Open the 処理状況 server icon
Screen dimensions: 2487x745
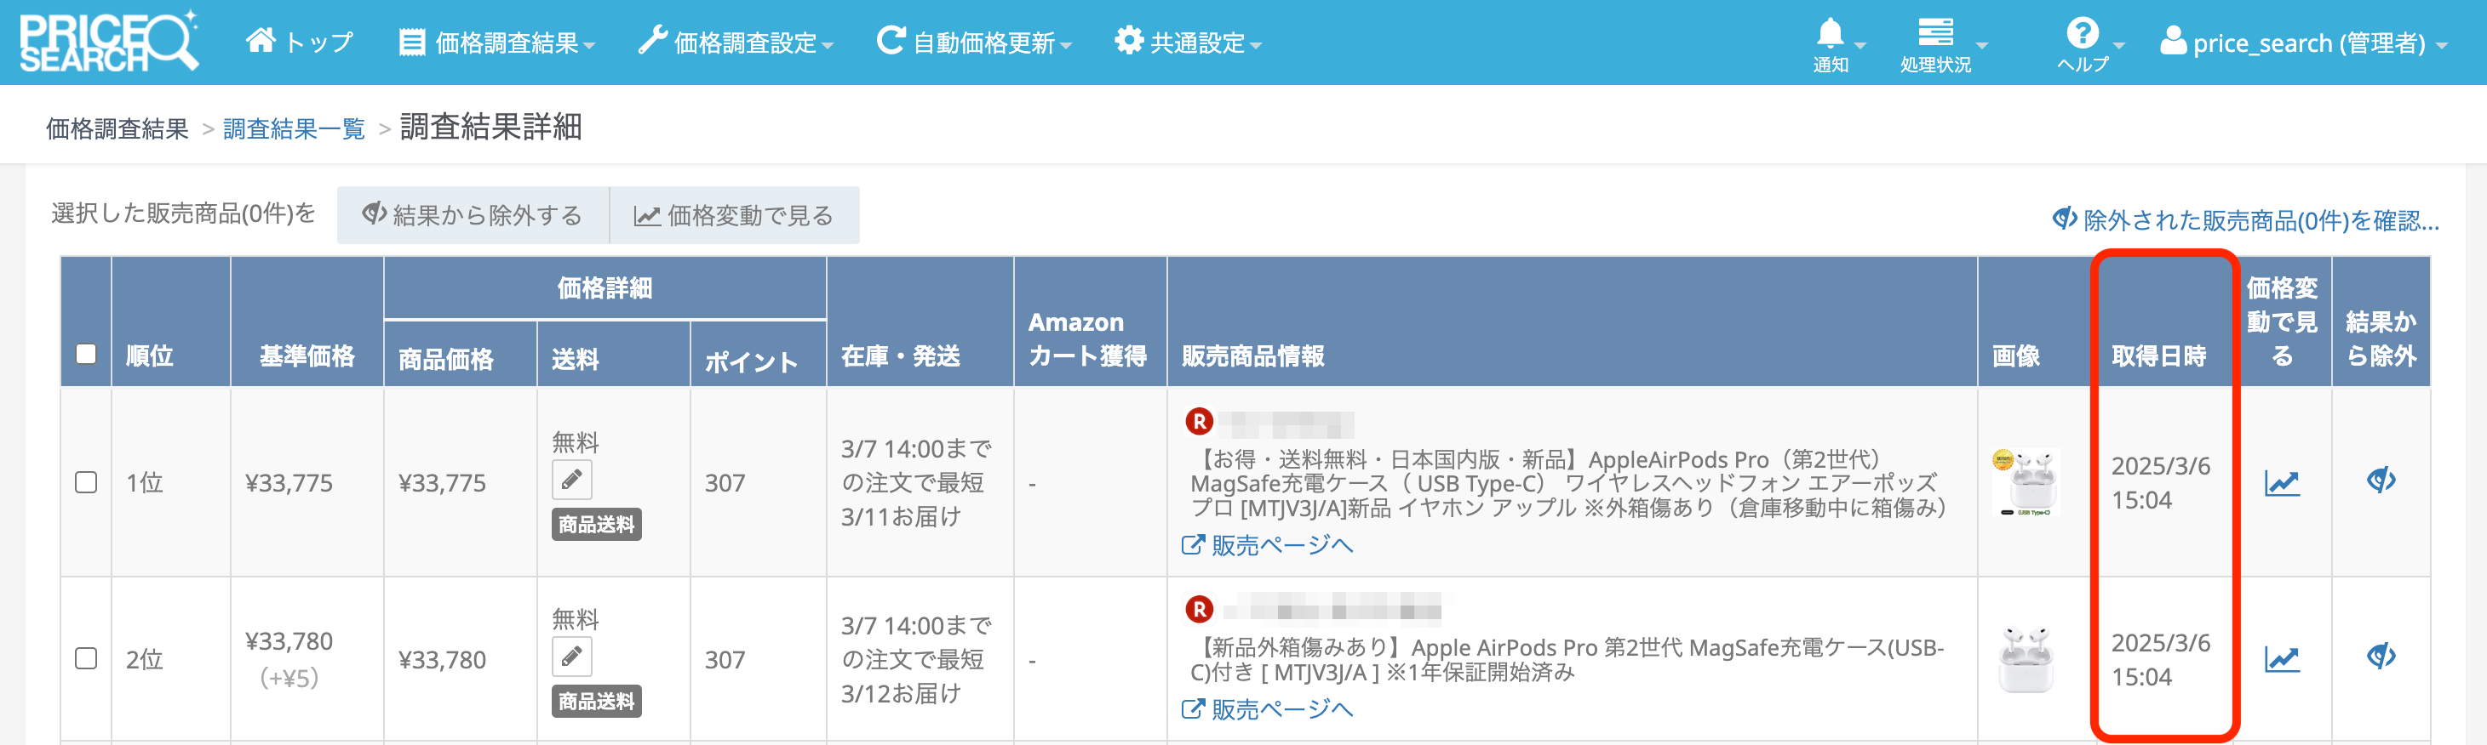tap(1934, 35)
